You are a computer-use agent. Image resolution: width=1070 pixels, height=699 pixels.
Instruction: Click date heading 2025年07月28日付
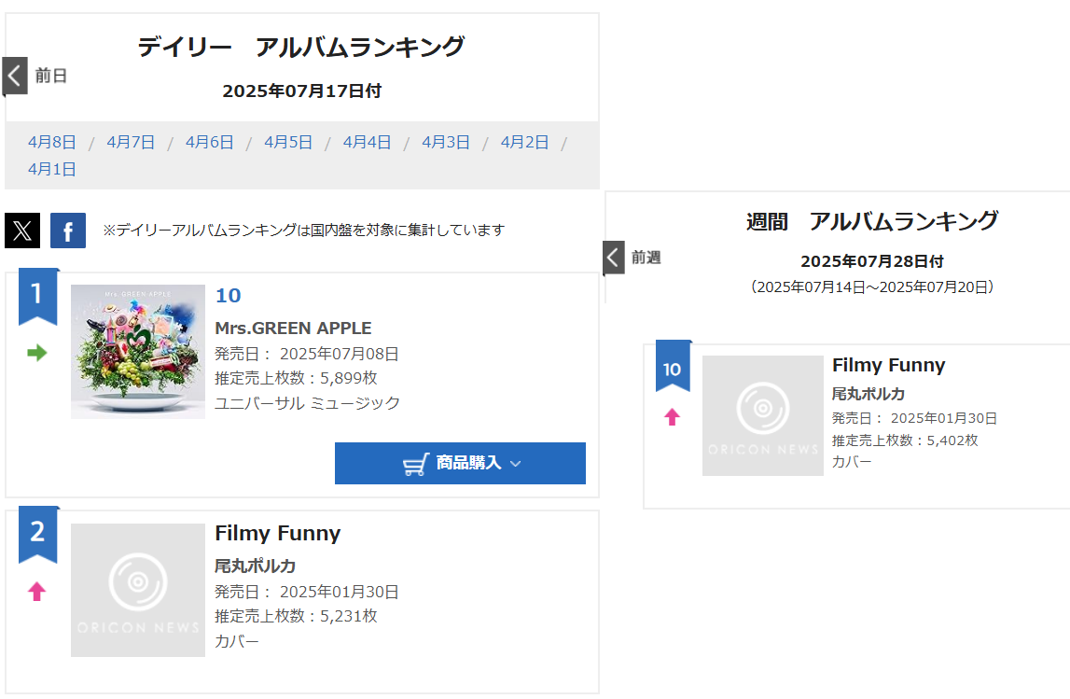tap(872, 261)
